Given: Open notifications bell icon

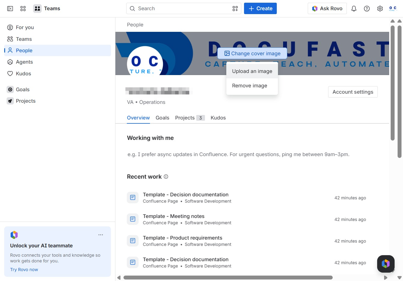Looking at the screenshot, I should (354, 9).
